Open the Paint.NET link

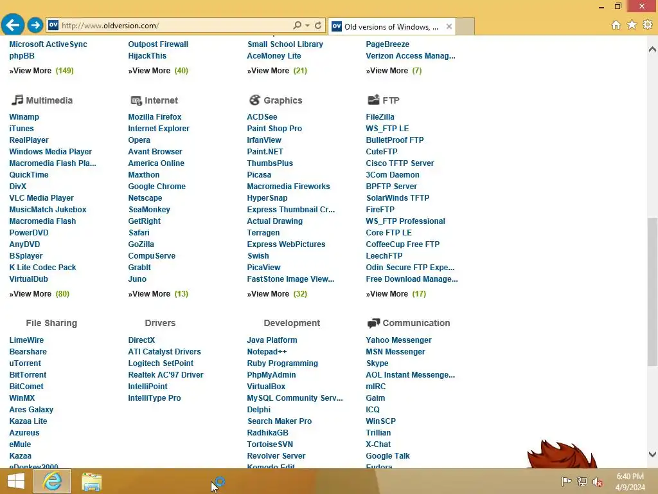point(265,152)
